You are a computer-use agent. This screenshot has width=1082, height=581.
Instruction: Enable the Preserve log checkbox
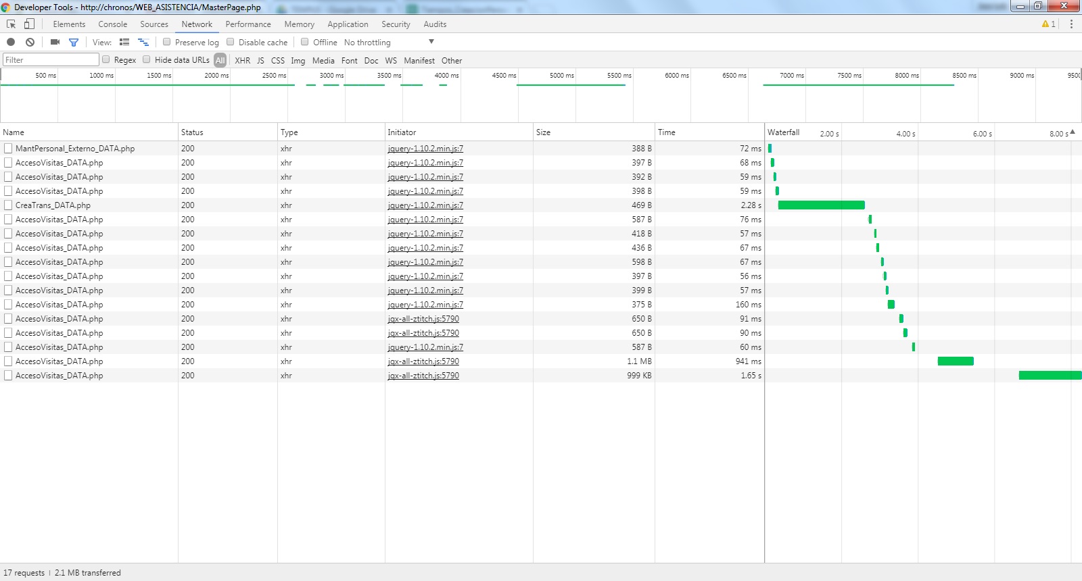[167, 42]
